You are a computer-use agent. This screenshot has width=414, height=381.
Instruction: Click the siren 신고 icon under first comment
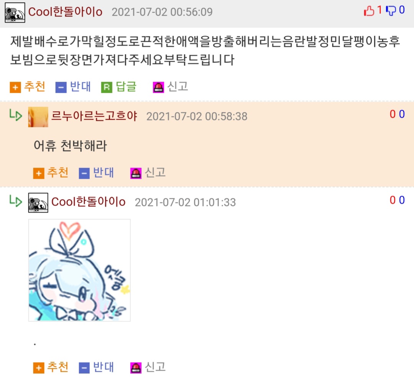point(158,87)
